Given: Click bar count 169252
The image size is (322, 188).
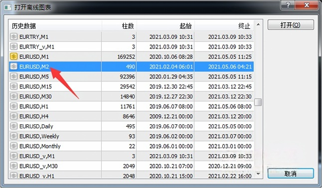Looking at the screenshot, I should (x=126, y=57).
